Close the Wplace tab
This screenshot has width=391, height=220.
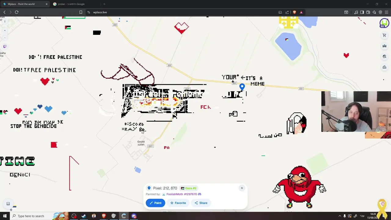(46, 4)
